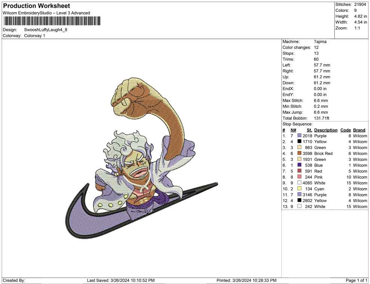Click the Zoom value 1:1
The height and width of the screenshot is (284, 370).
(357, 28)
